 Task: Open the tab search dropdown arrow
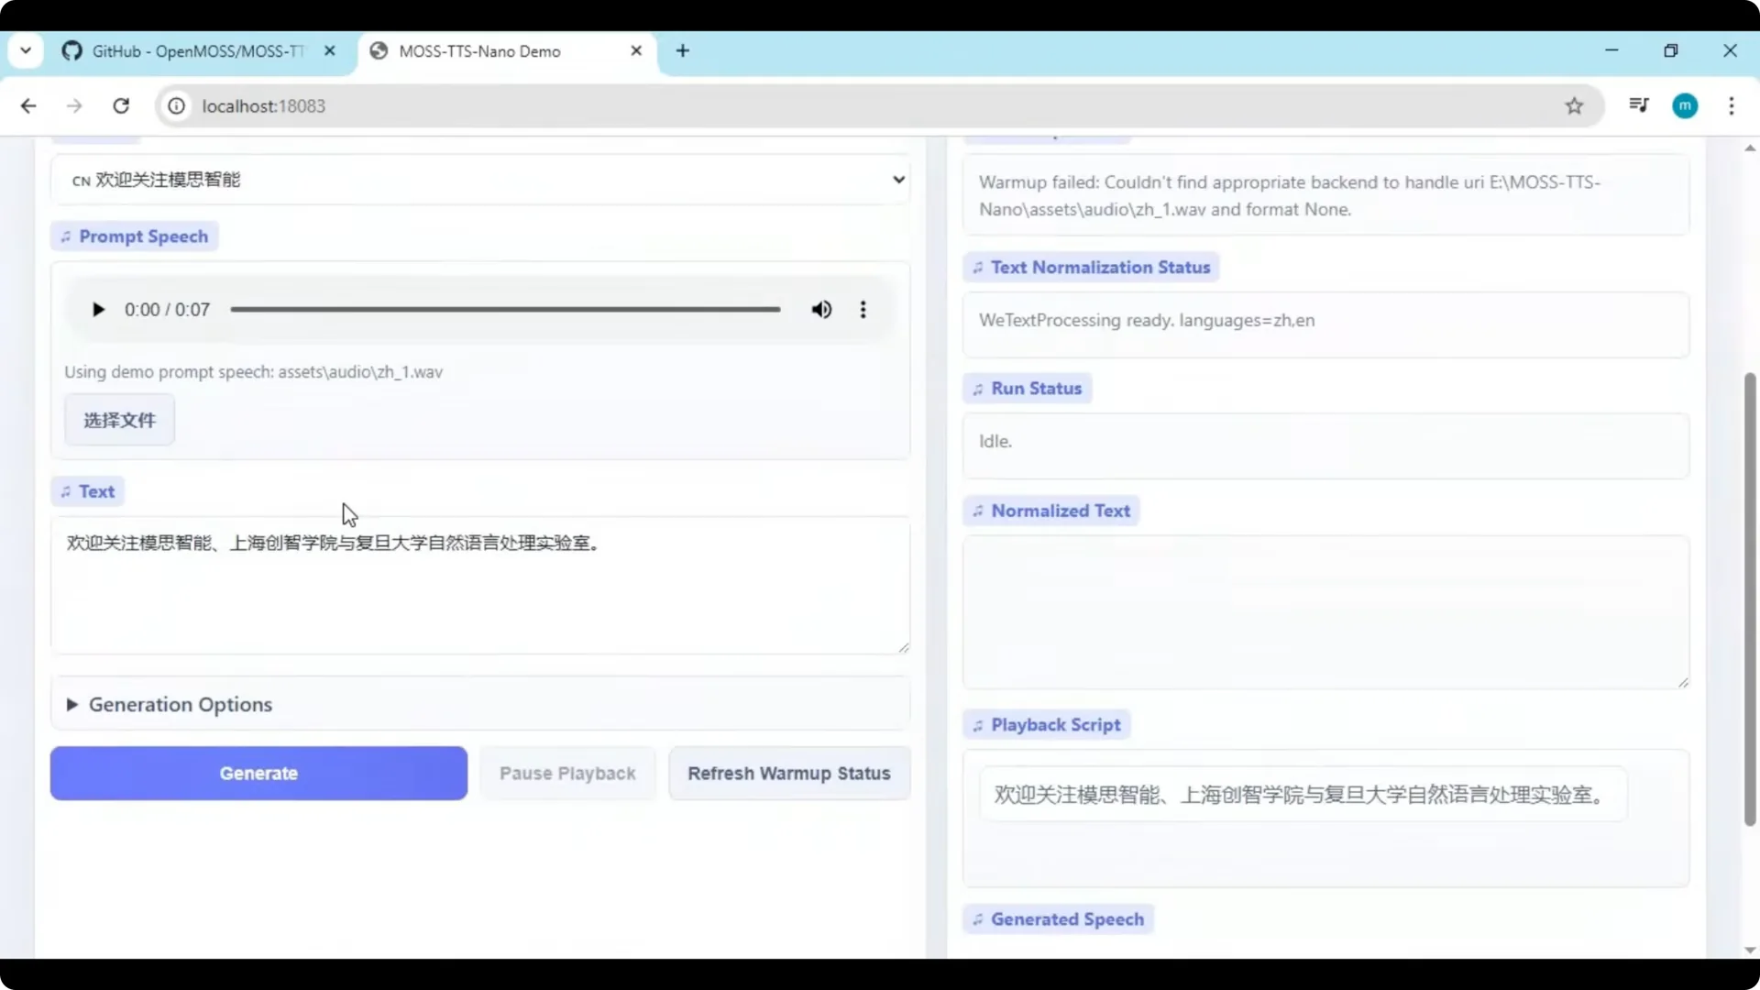click(26, 51)
